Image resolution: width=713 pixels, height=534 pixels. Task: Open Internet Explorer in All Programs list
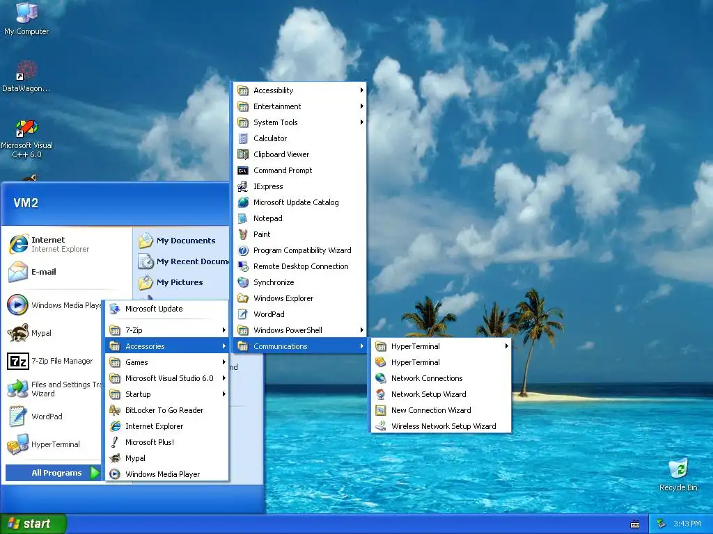(x=166, y=426)
